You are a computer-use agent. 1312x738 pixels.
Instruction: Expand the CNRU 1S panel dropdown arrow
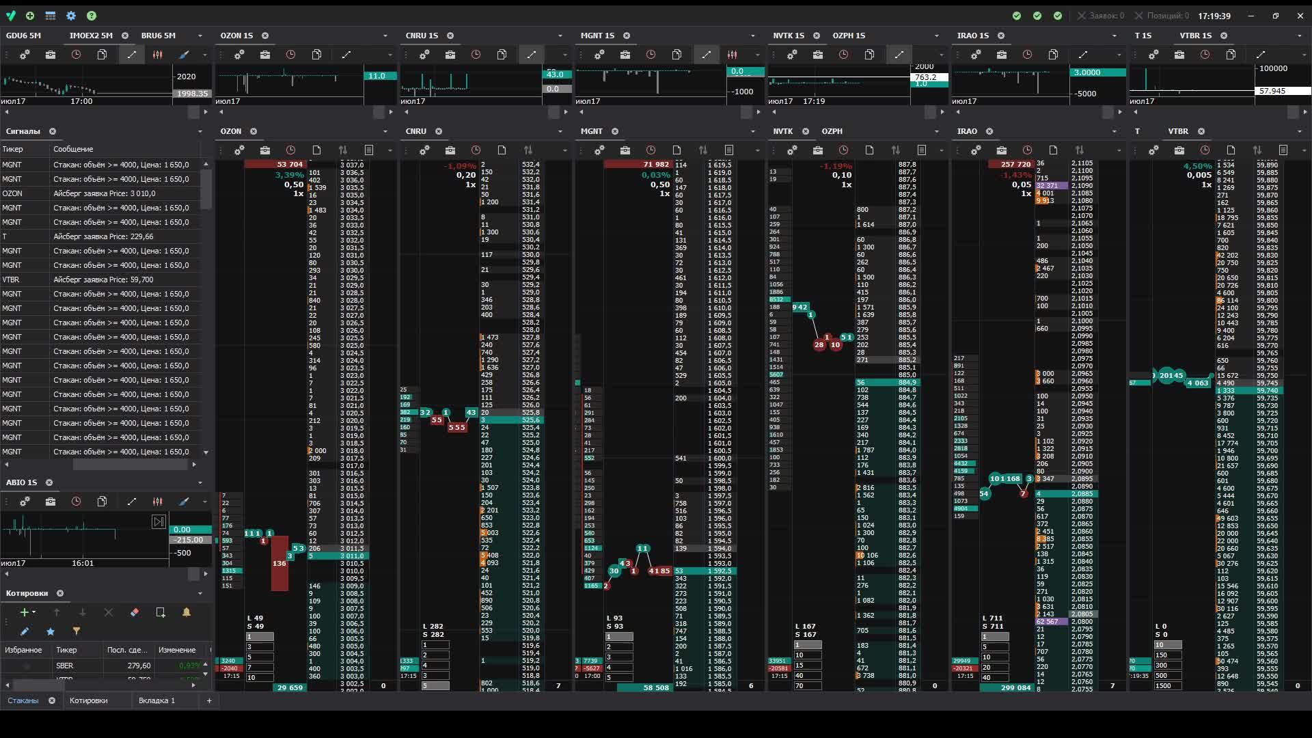pyautogui.click(x=560, y=36)
